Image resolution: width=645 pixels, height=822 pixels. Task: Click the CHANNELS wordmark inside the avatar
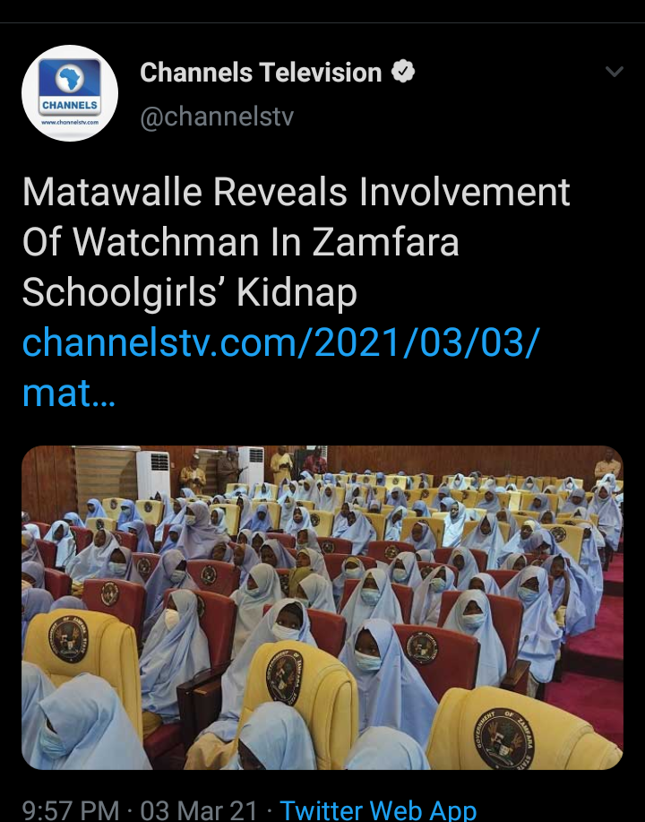(70, 105)
